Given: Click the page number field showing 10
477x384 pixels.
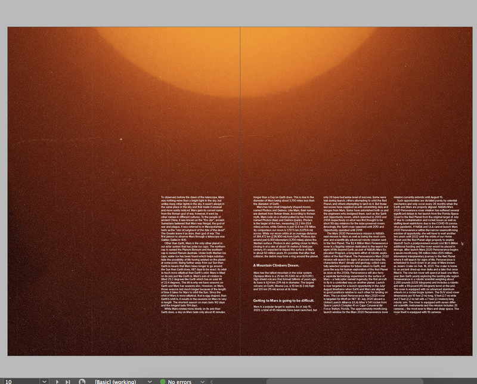Looking at the screenshot, I should tap(21, 382).
